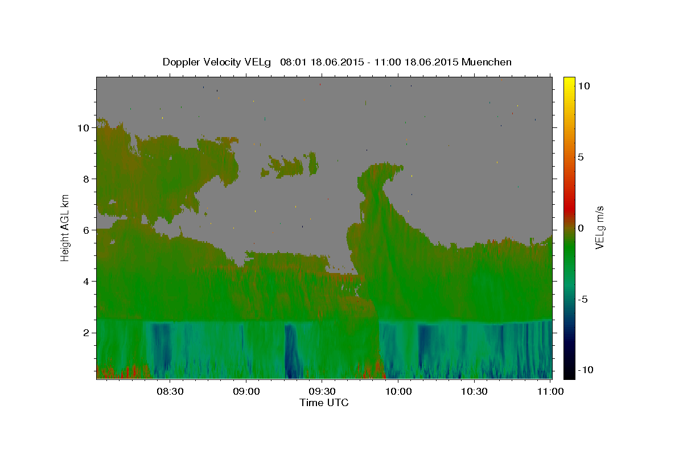Image resolution: width=683 pixels, height=455 pixels.
Task: Click the height axis label '4'
Action: point(87,282)
